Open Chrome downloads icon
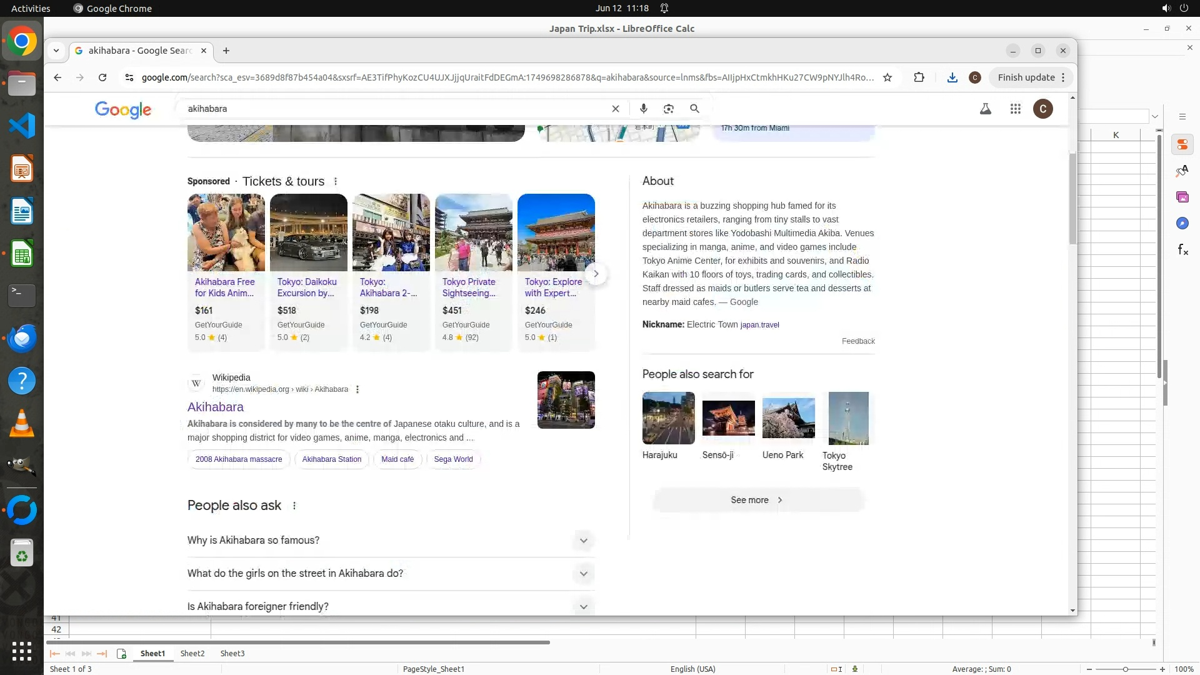Image resolution: width=1200 pixels, height=675 pixels. (x=952, y=77)
